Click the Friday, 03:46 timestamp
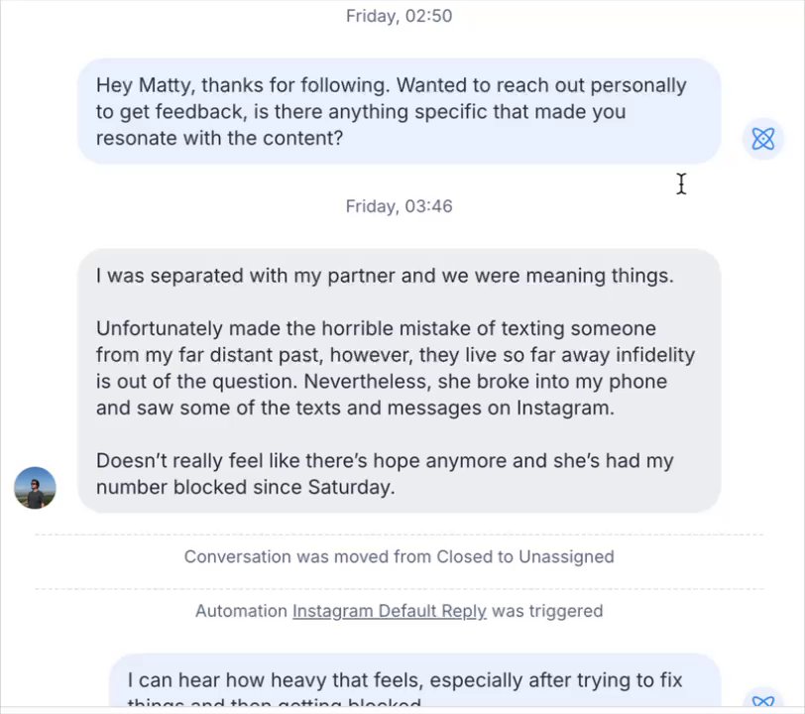The height and width of the screenshot is (714, 805). coord(399,206)
